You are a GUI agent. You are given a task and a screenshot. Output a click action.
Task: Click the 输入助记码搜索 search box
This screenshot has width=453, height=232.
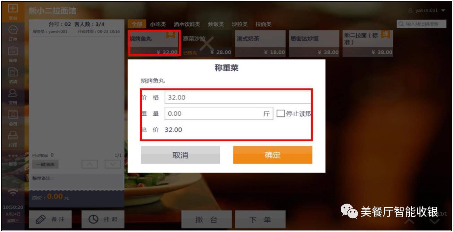pyautogui.click(x=421, y=24)
